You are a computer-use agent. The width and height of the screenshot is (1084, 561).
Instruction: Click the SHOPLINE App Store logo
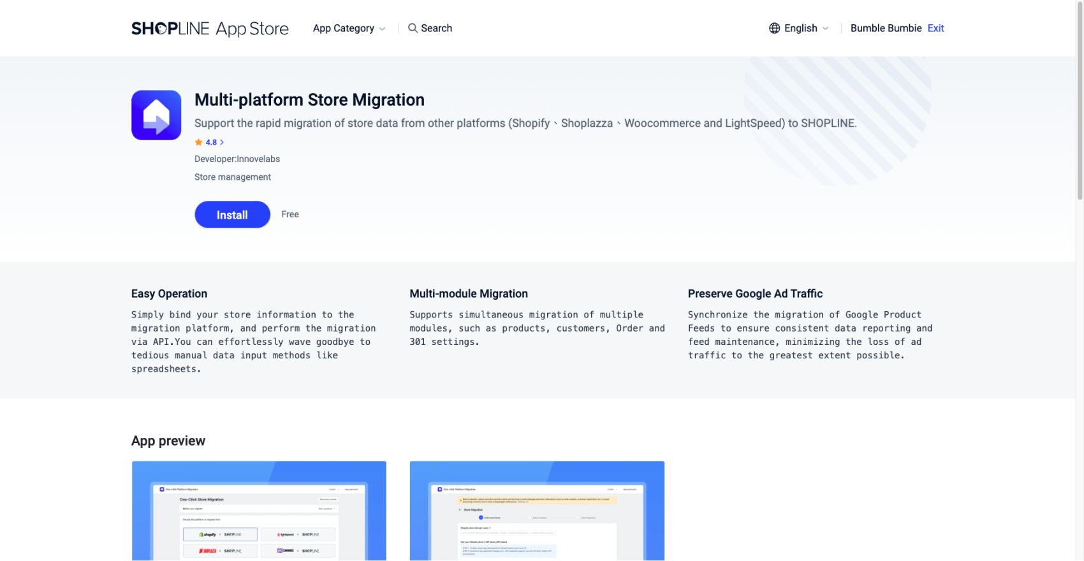tap(210, 29)
